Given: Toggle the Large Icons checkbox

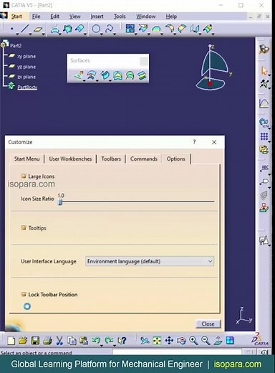Looking at the screenshot, I should click(x=24, y=176).
